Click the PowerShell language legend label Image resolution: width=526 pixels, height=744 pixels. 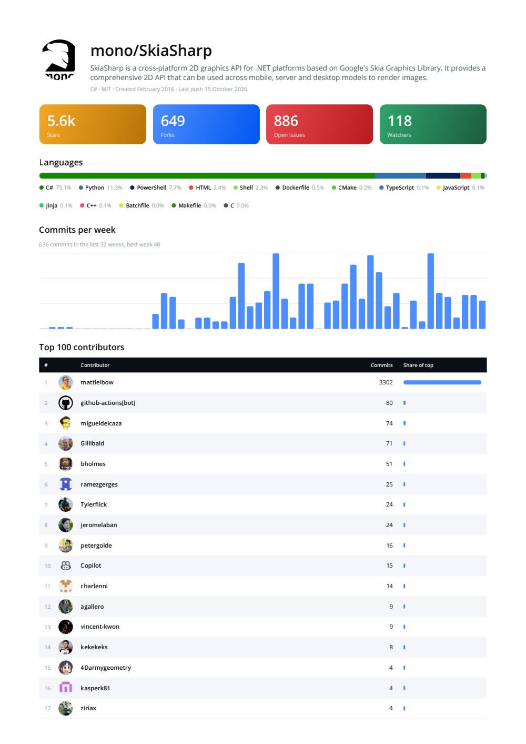click(151, 187)
